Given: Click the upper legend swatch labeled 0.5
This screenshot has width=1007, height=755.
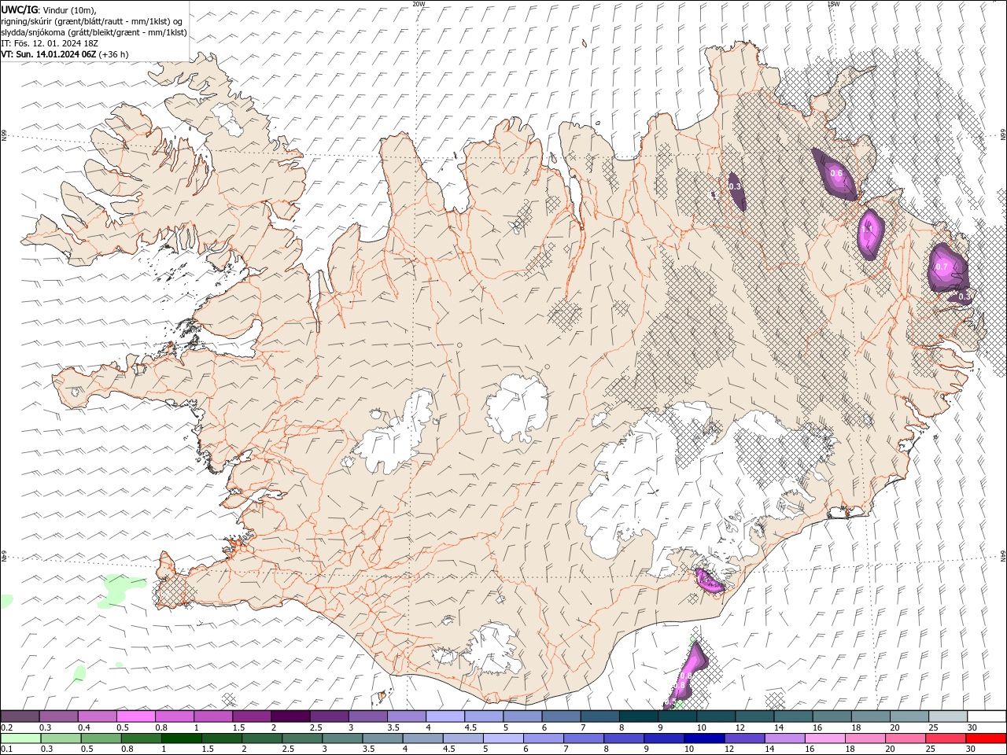Looking at the screenshot, I should pos(135,716).
